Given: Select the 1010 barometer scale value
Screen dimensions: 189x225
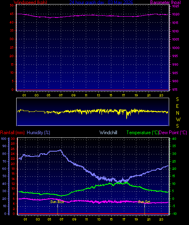Looking at the screenshot, I should click(x=176, y=31).
